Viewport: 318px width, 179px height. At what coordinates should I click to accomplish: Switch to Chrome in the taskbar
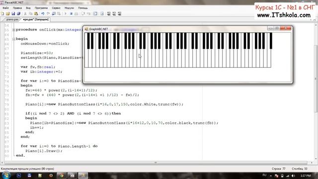point(62,176)
